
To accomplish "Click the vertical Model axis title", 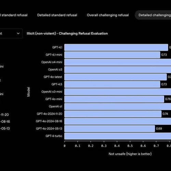I will point(28,92).
